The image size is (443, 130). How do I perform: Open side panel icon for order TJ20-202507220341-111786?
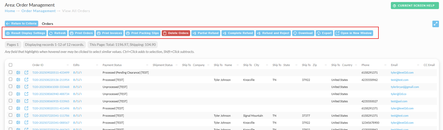18,115
